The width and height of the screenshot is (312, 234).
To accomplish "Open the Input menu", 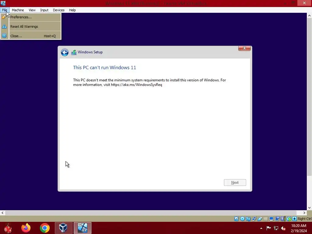I will (44, 10).
